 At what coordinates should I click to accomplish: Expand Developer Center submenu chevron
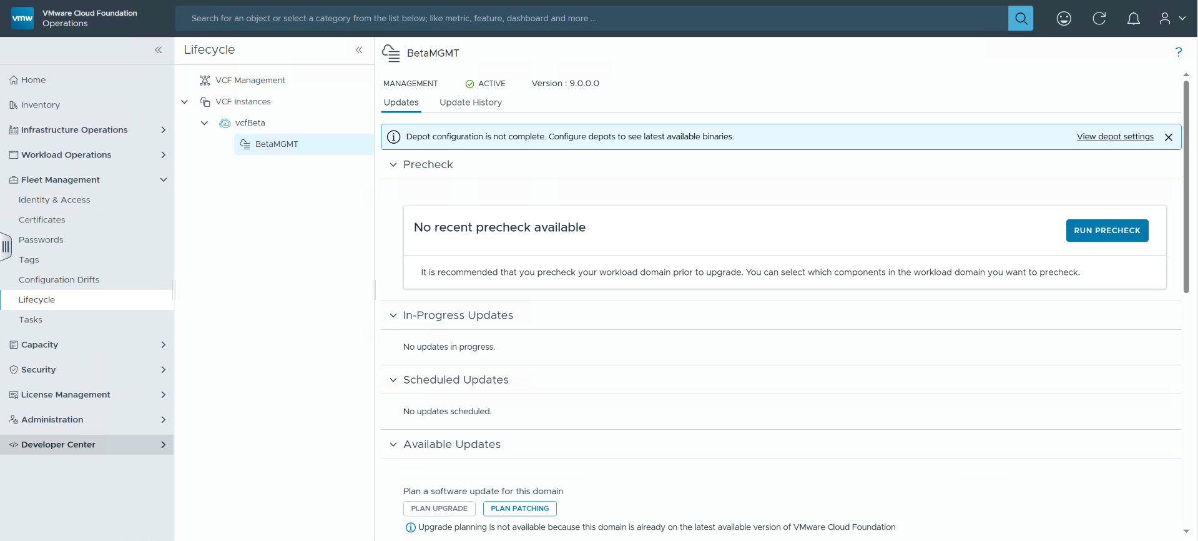point(164,445)
